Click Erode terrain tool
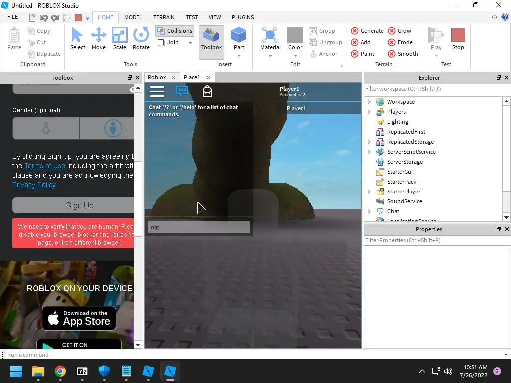 [401, 42]
